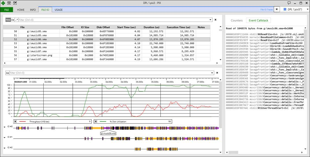Click the new capture plus icon
This screenshot has height=157, width=310.
[x=9, y=3]
